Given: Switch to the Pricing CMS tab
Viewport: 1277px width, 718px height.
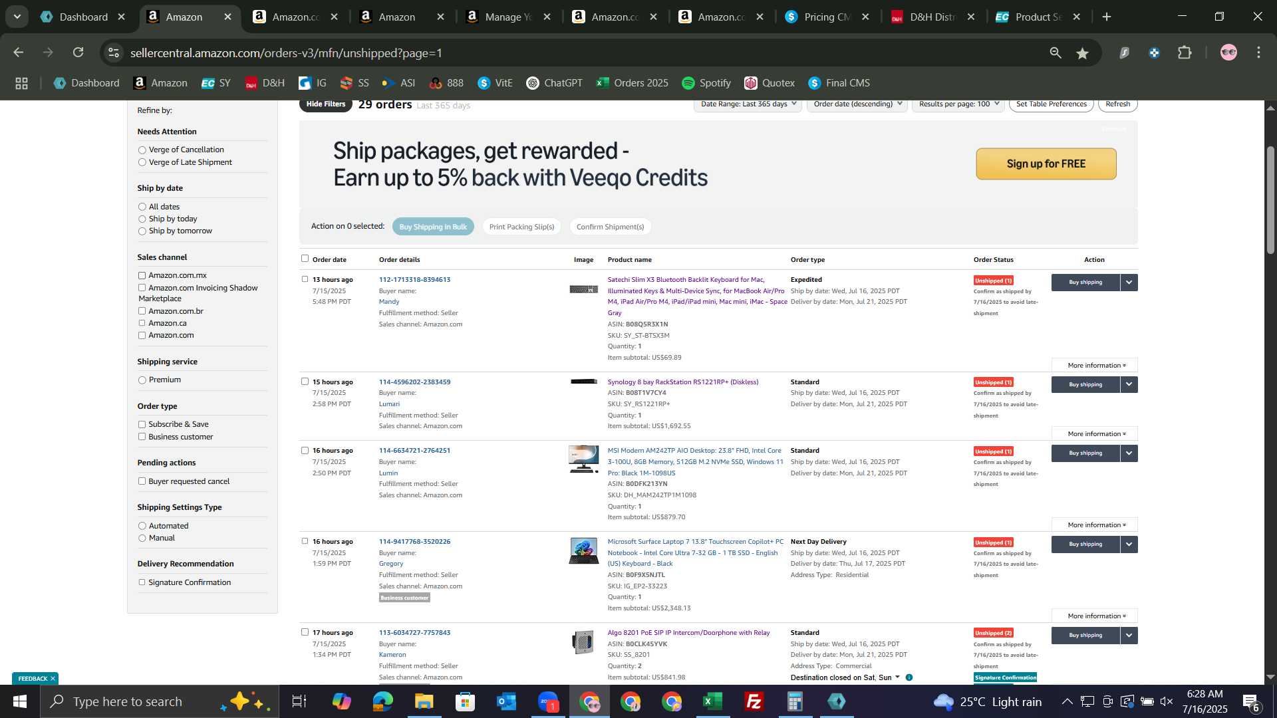Looking at the screenshot, I should (827, 17).
